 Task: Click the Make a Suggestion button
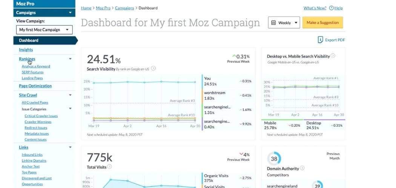323,23
